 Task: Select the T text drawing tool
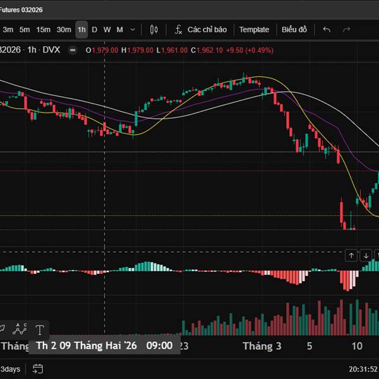(40, 330)
